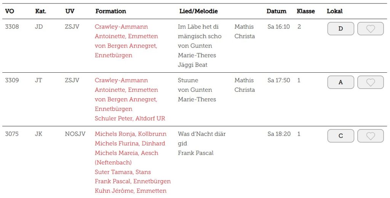Viewport: 390px width, 198px height.
Task: Open Lokal D button for 3308
Action: tap(341, 29)
